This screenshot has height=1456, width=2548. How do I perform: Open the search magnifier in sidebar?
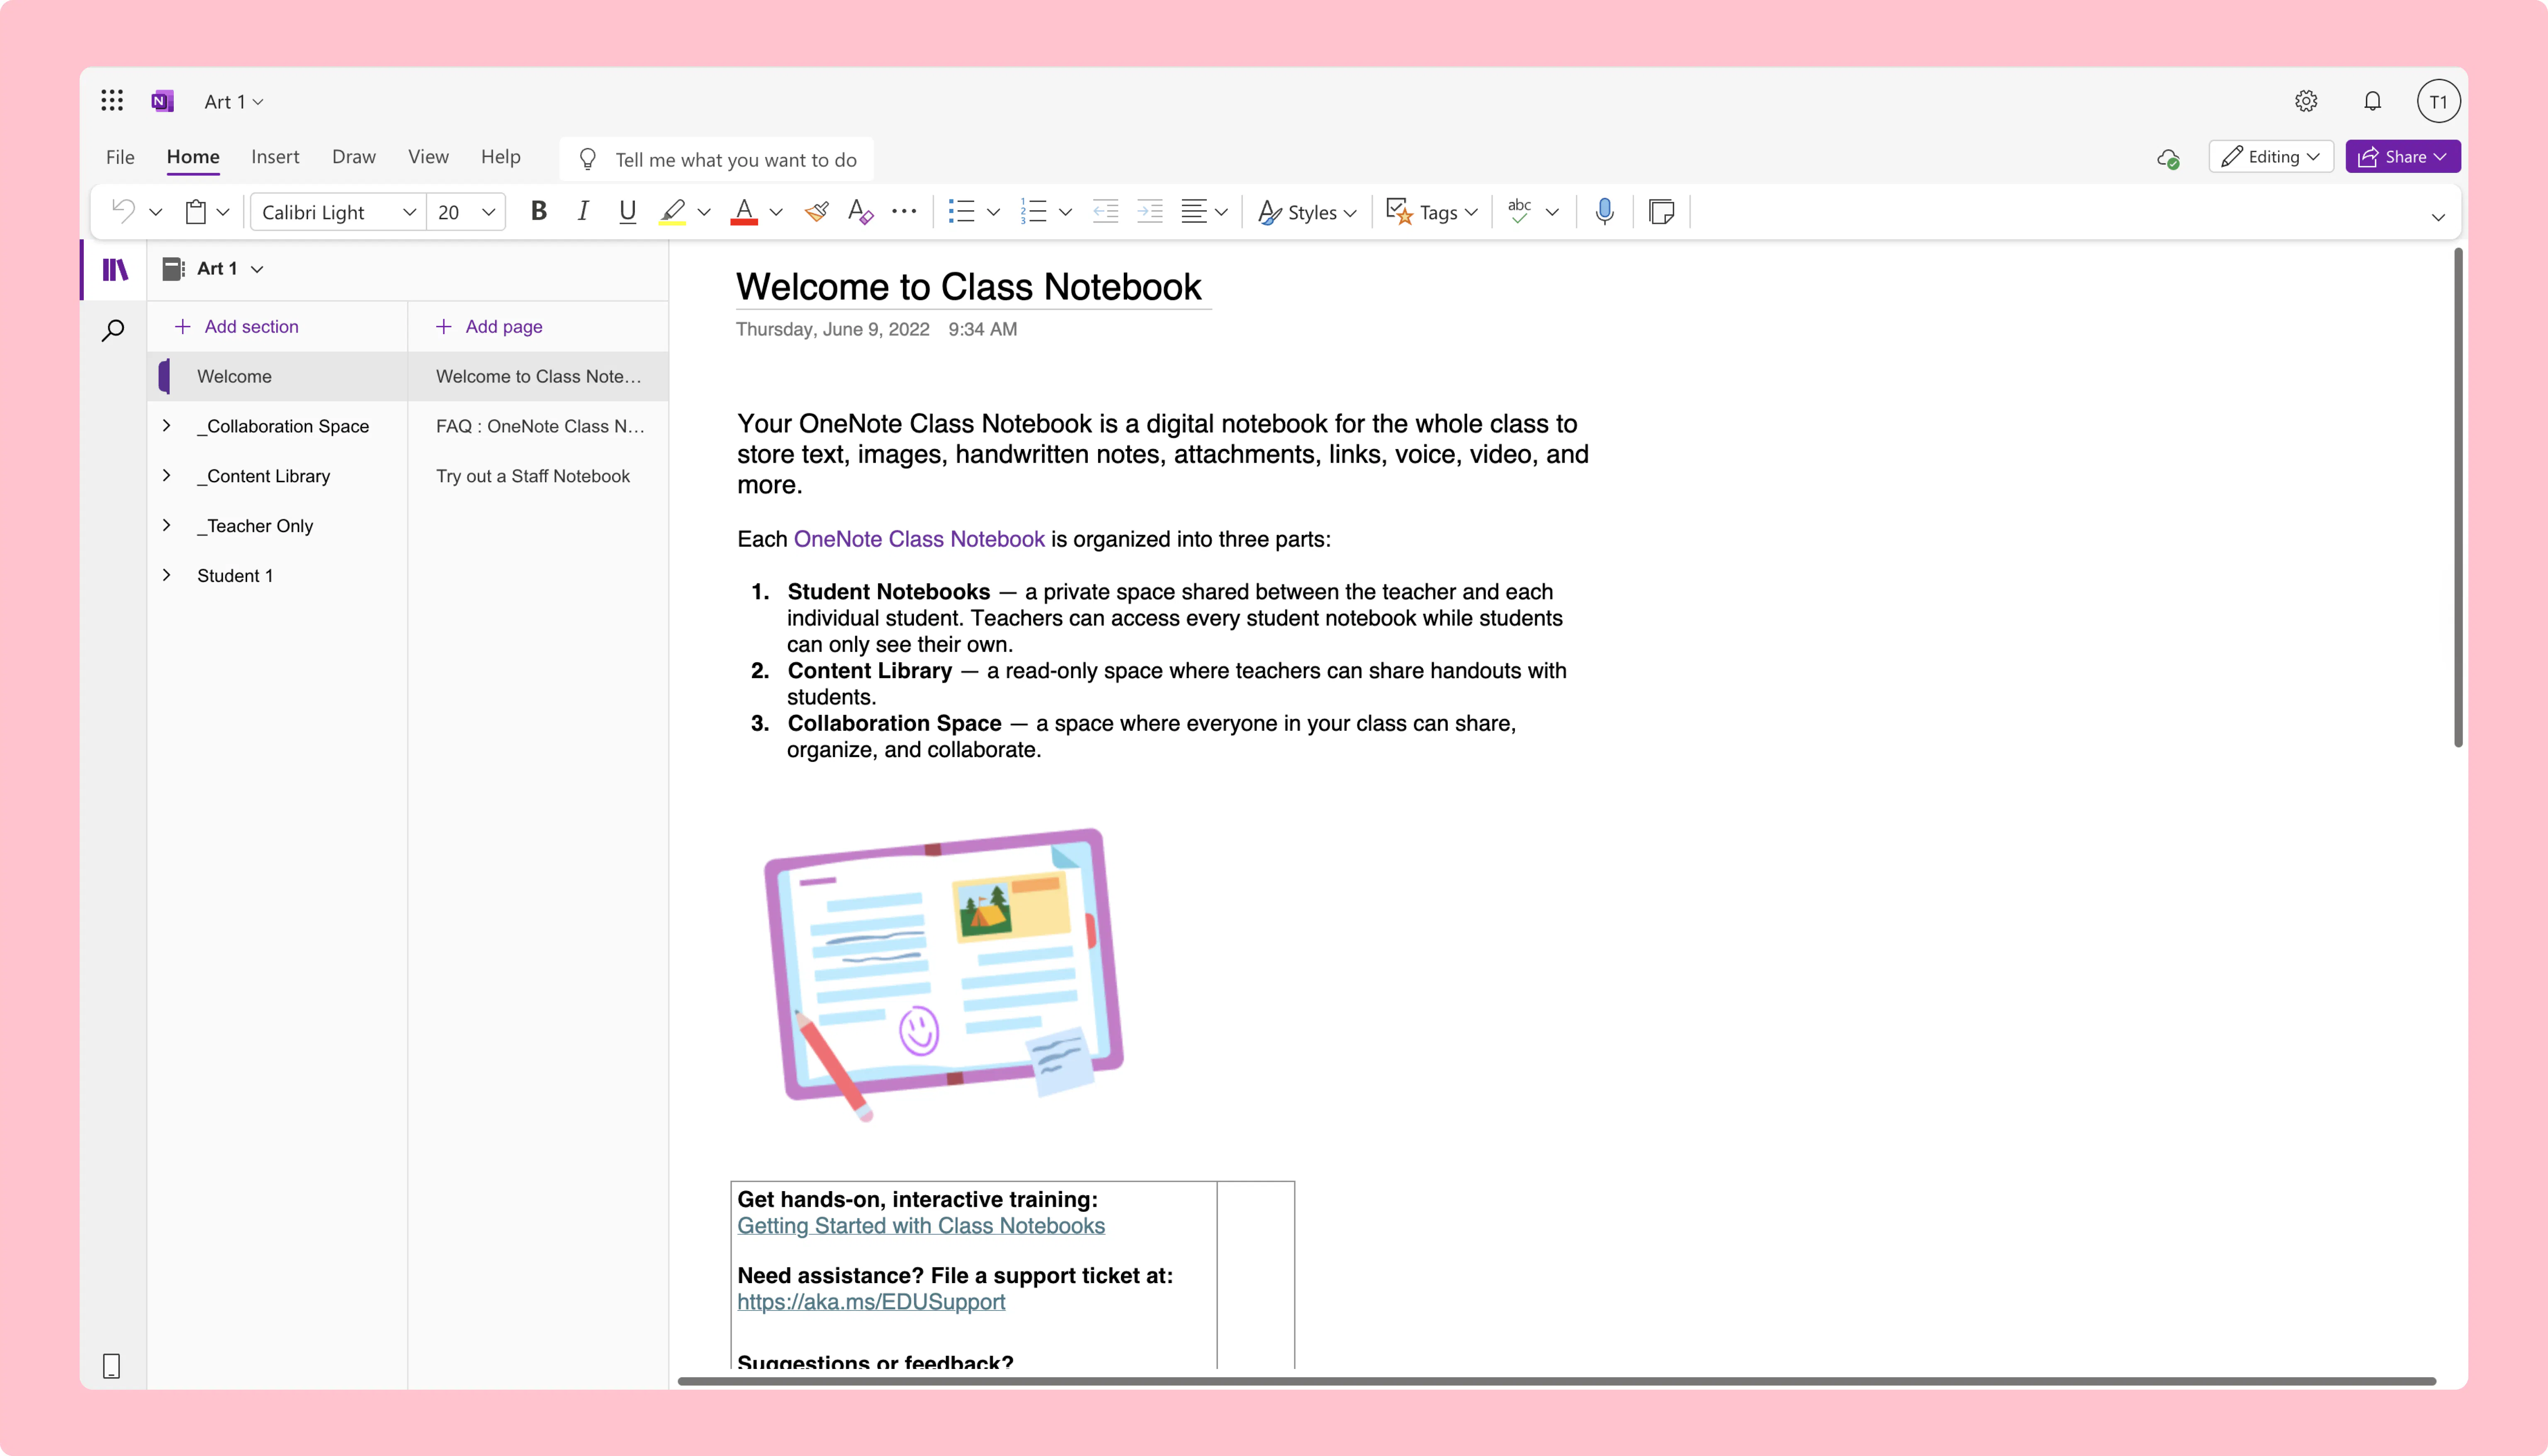pyautogui.click(x=113, y=330)
